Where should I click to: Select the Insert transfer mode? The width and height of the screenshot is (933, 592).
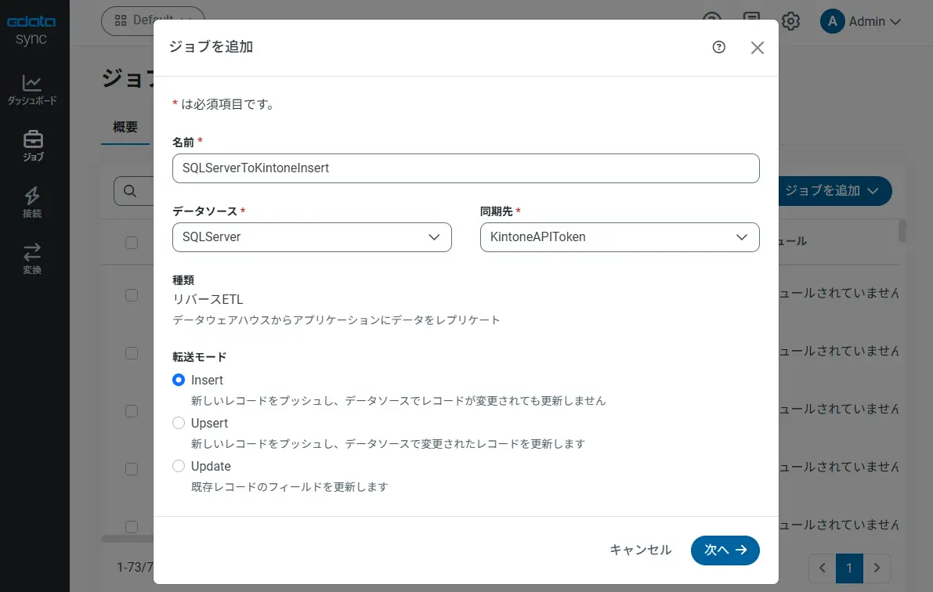pos(179,380)
